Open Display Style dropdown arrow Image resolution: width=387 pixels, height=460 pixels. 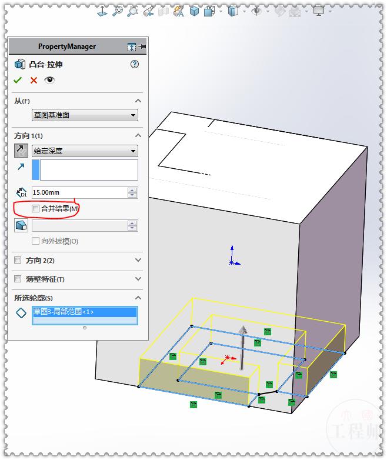(244, 11)
